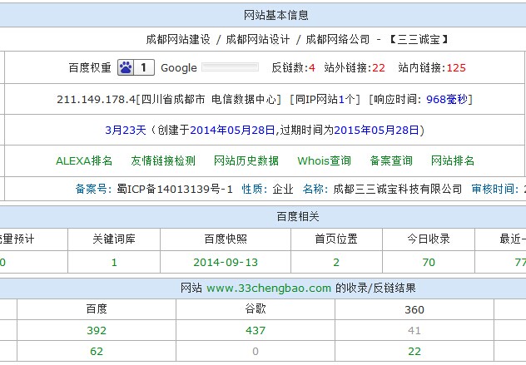Click the 站外链接 value 22
526x365 pixels.
pyautogui.click(x=379, y=68)
